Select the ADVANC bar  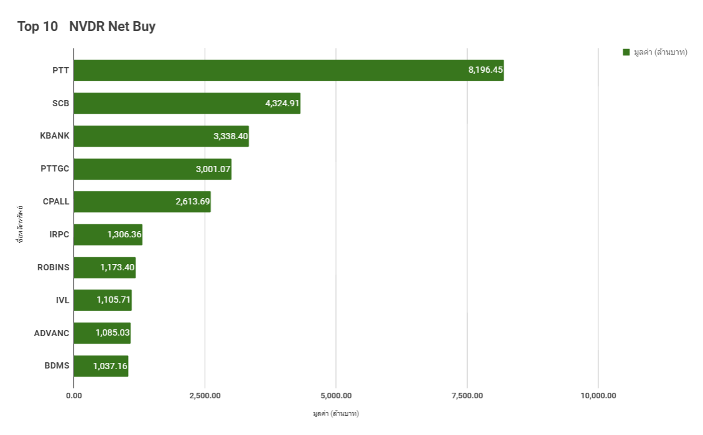point(102,334)
